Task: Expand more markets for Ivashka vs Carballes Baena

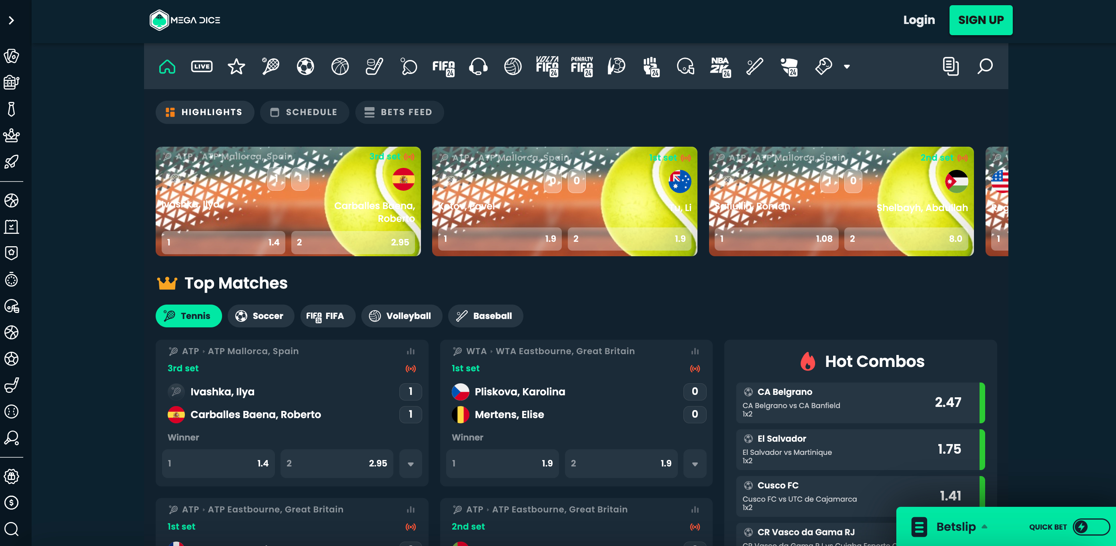Action: click(x=411, y=464)
